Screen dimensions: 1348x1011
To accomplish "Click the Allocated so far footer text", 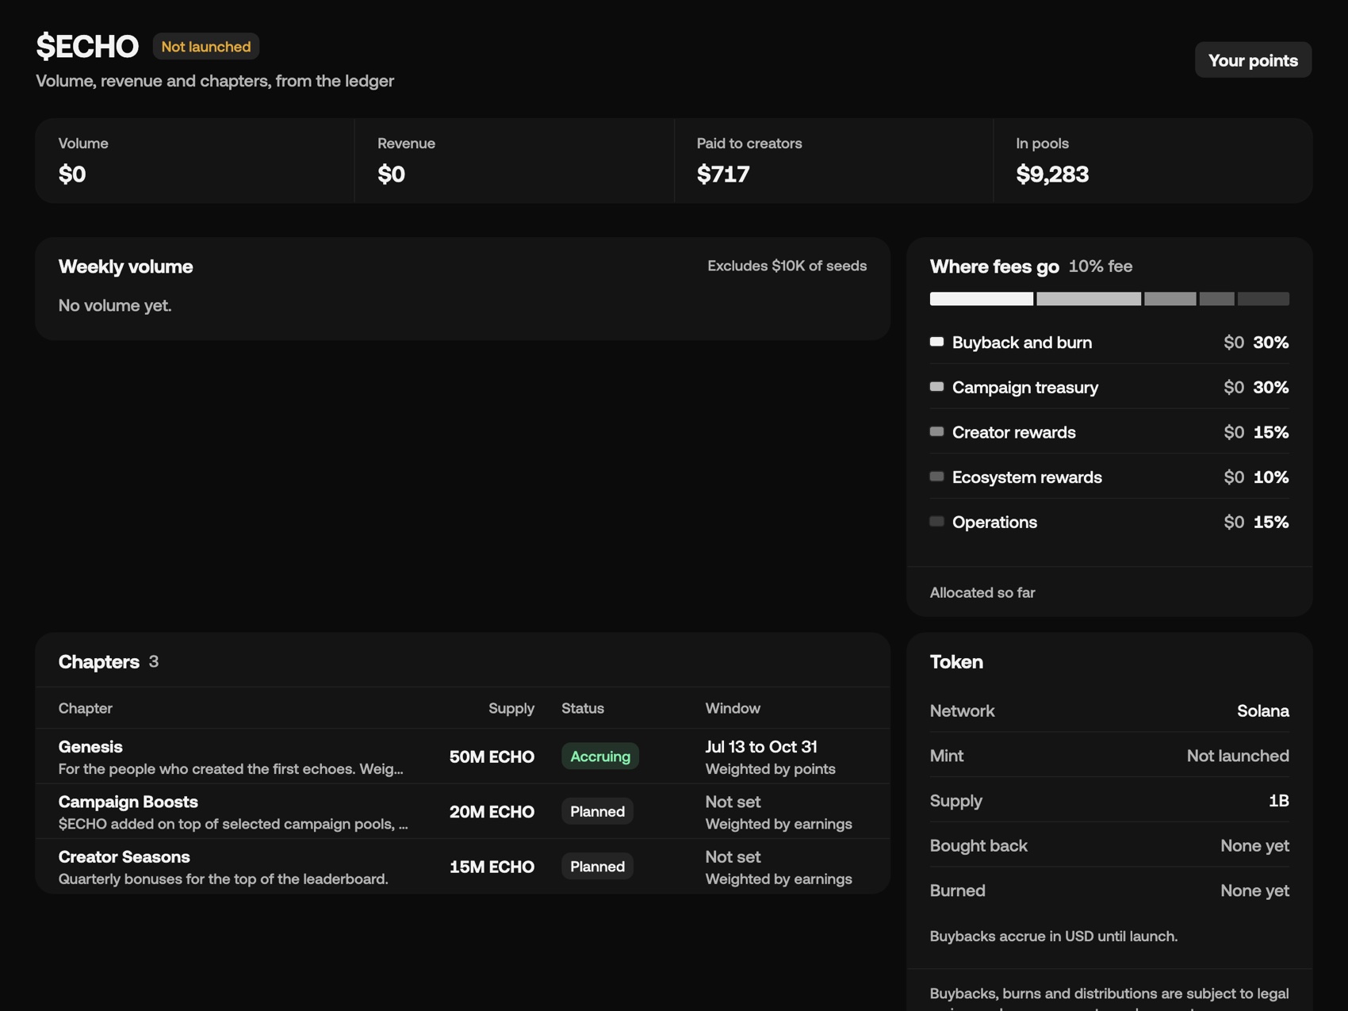I will (982, 592).
